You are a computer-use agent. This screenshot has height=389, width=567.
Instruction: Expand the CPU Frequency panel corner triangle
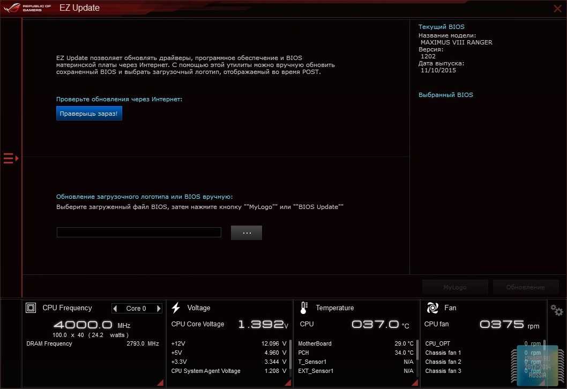[160, 383]
